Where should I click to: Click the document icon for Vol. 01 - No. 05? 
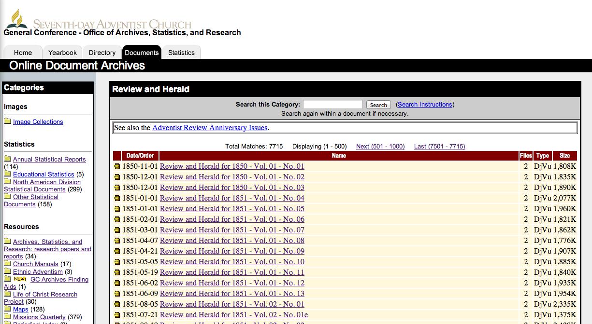117,209
